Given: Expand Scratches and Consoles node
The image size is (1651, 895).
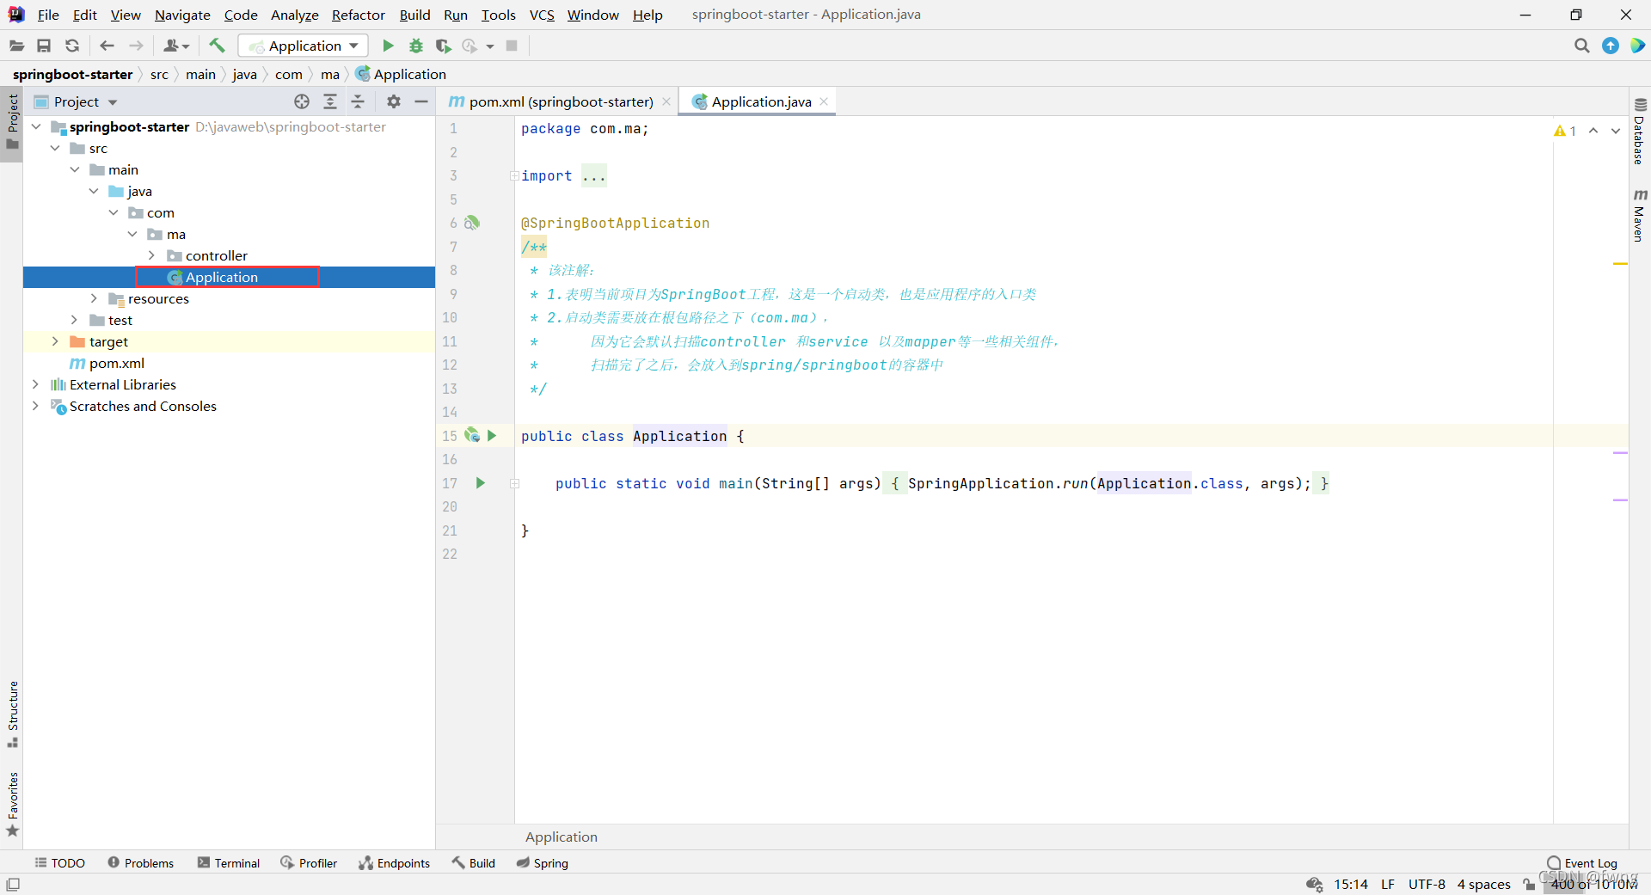Looking at the screenshot, I should point(36,406).
